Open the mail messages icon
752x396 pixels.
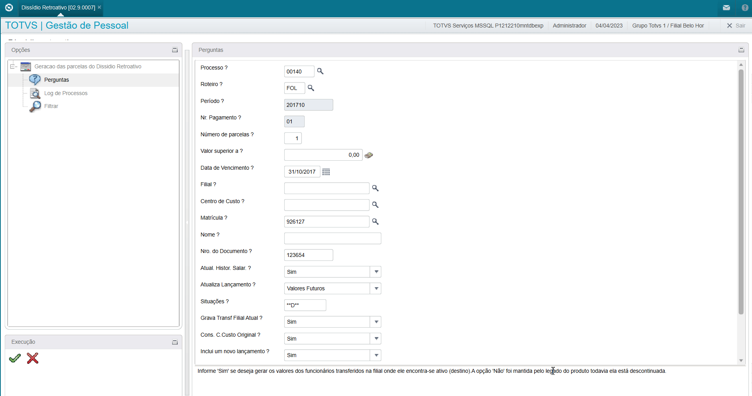tap(726, 7)
